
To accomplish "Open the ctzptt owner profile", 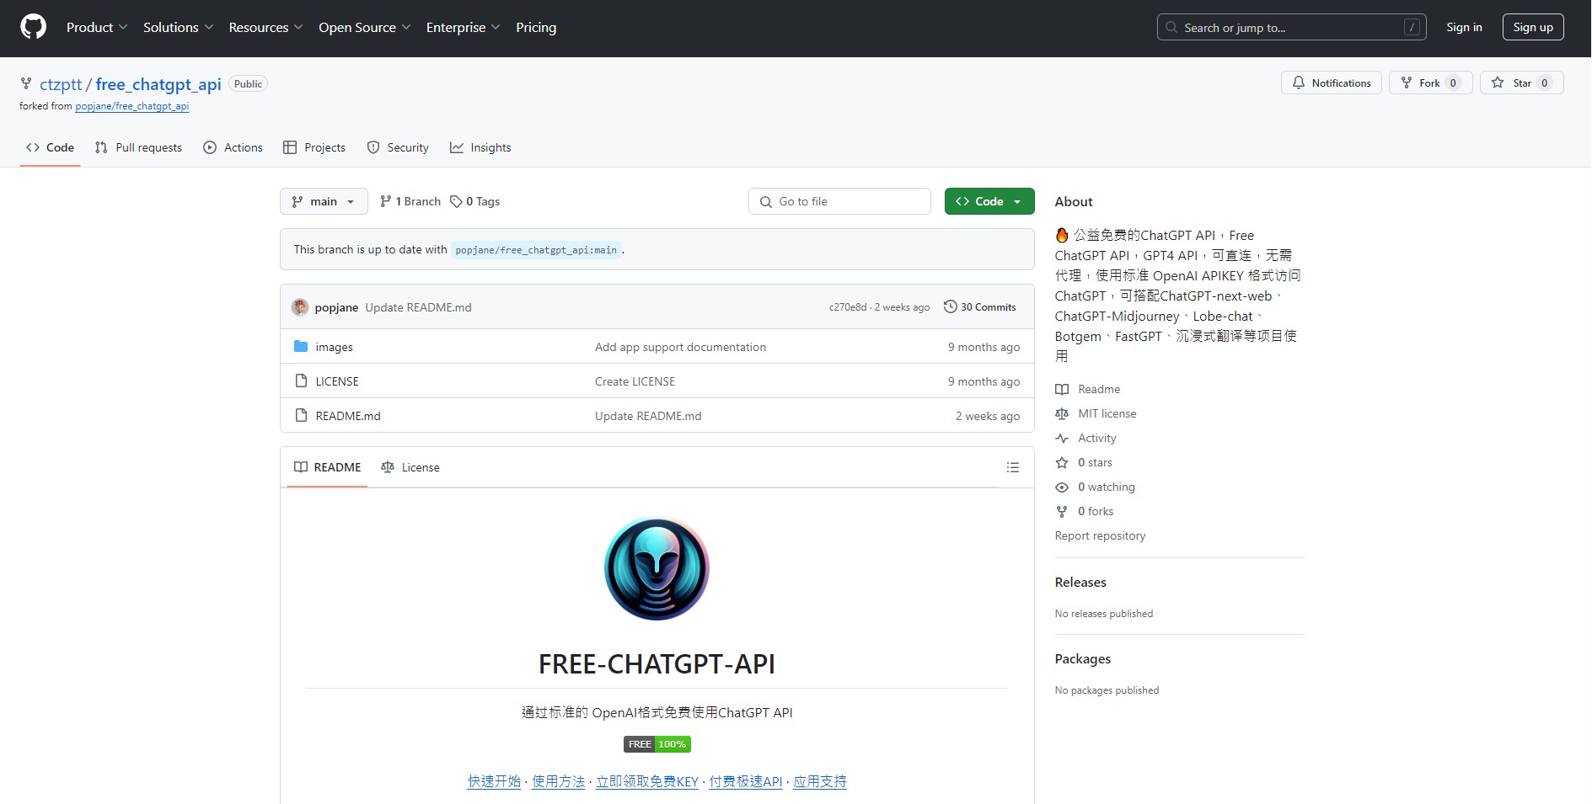I will tap(61, 84).
